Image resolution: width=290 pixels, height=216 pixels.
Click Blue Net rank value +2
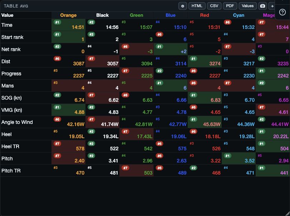(184, 51)
